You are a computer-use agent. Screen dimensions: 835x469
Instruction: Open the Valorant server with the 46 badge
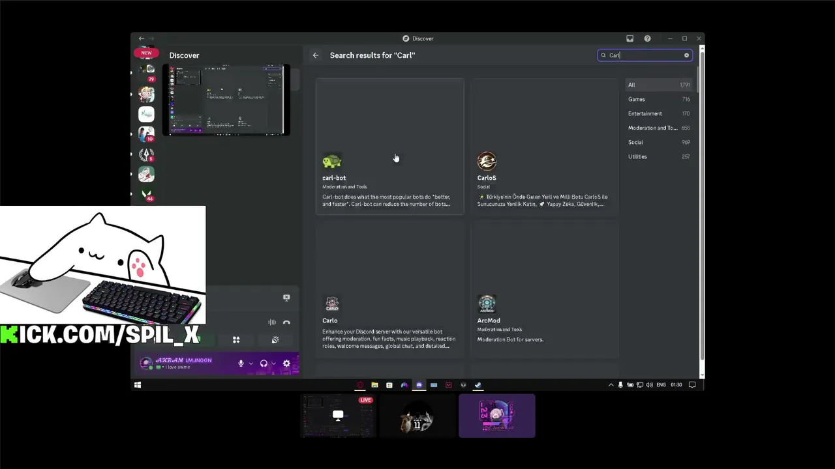pyautogui.click(x=147, y=194)
